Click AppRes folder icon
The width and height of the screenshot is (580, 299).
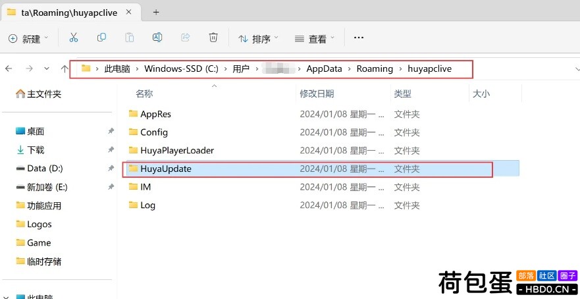(133, 113)
